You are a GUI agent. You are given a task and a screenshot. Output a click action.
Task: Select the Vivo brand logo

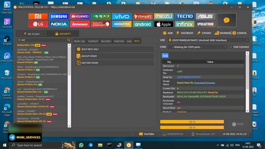point(122,17)
